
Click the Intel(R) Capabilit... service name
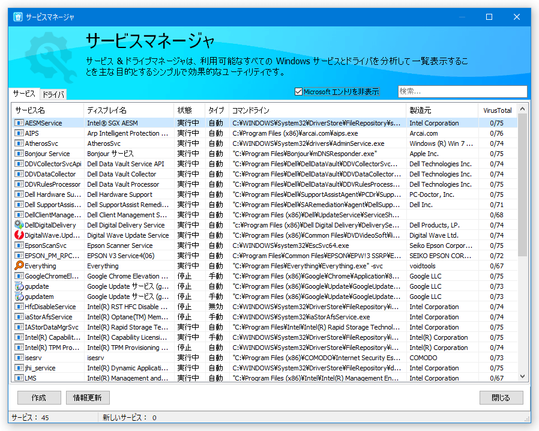(x=53, y=337)
